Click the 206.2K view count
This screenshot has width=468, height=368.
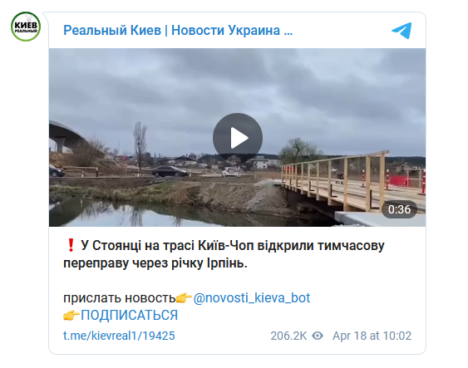[x=288, y=336]
